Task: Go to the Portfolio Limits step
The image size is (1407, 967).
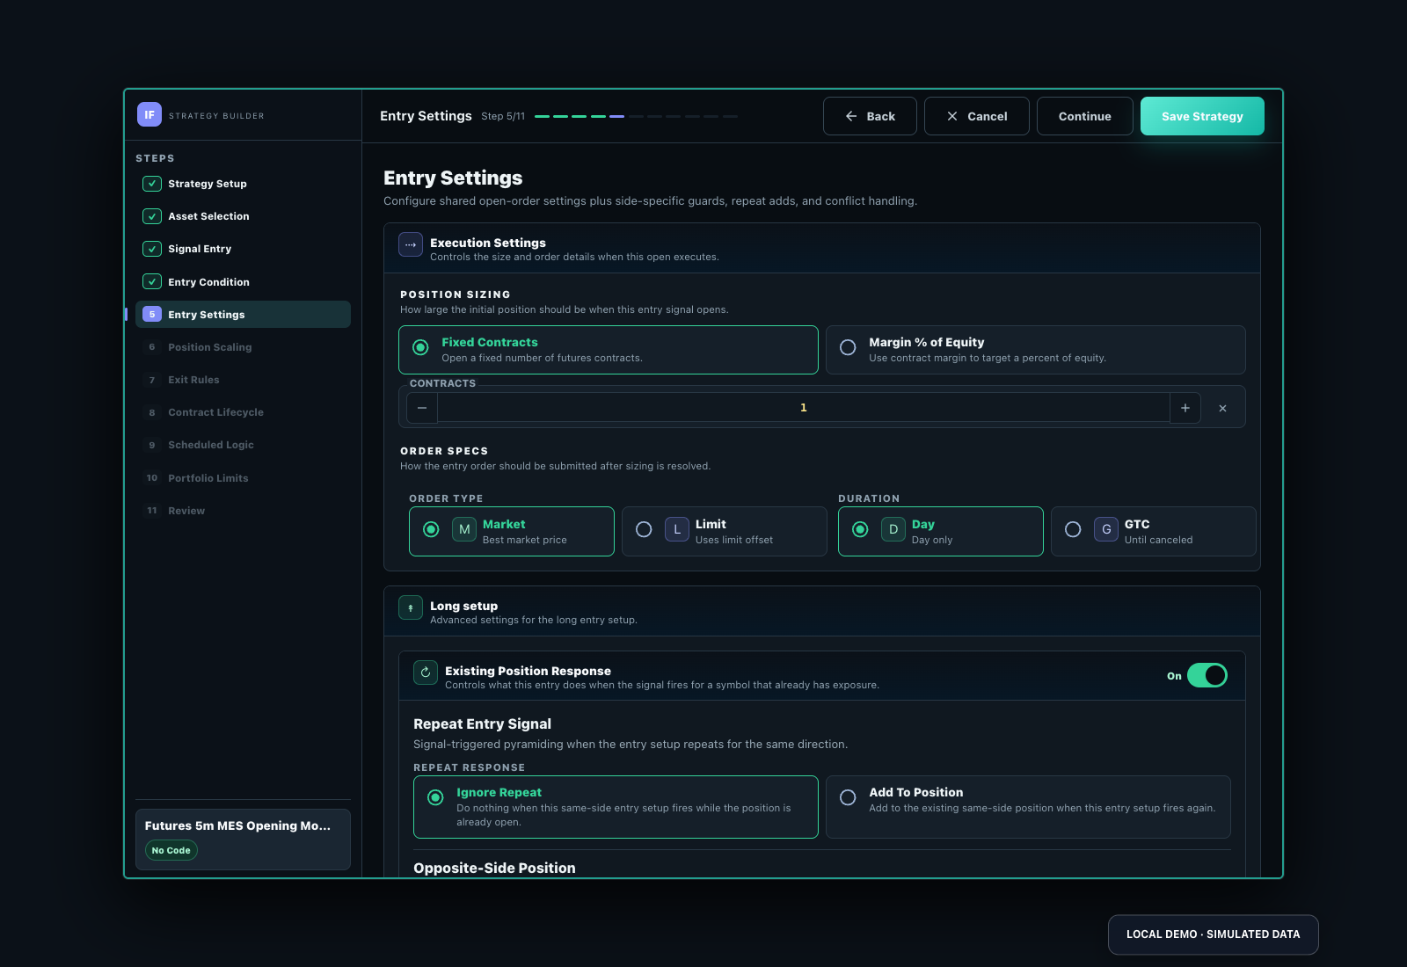Action: [x=243, y=478]
